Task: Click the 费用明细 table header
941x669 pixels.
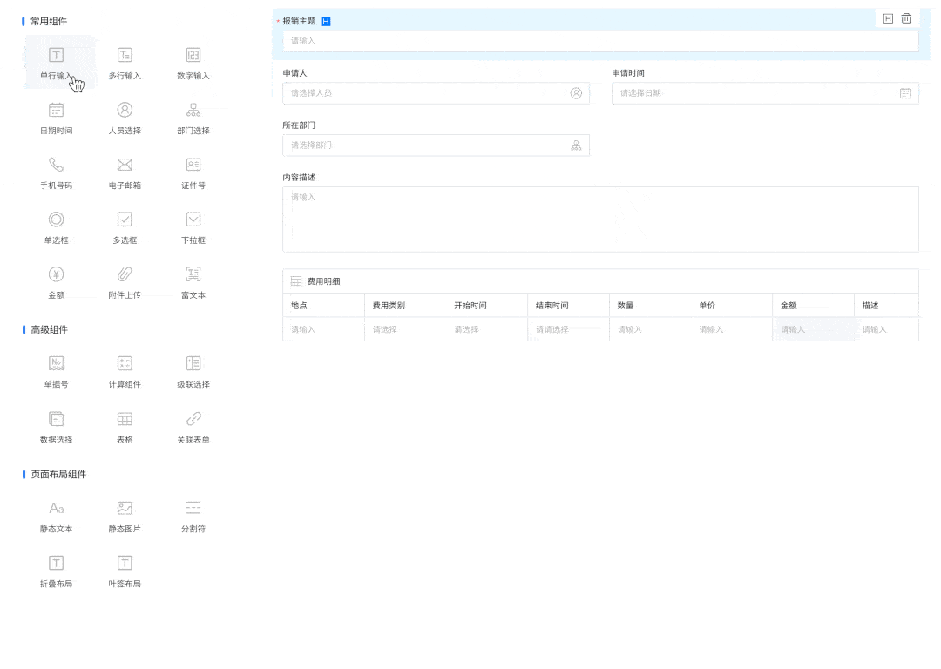Action: [600, 280]
